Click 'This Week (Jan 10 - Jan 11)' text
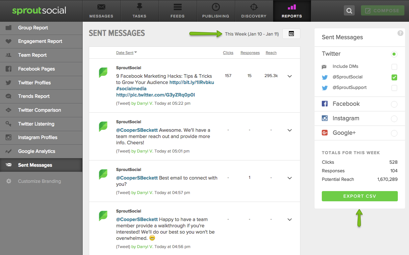Viewport: 409px width, 255px height. [x=252, y=34]
